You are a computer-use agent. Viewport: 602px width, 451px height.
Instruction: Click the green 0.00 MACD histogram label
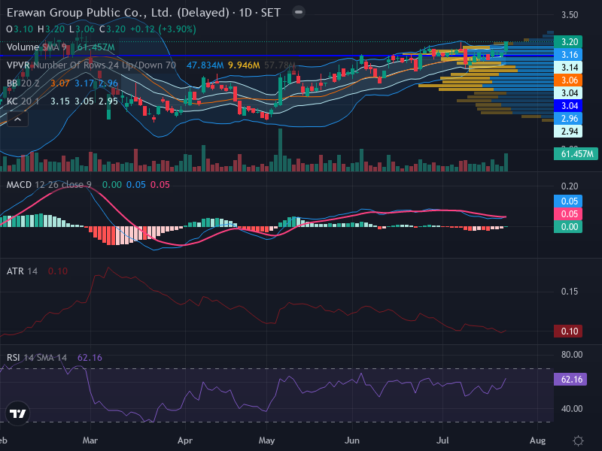(568, 227)
